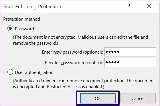Confirm protection with the OK button
This screenshot has height=106, width=160.
click(x=98, y=98)
